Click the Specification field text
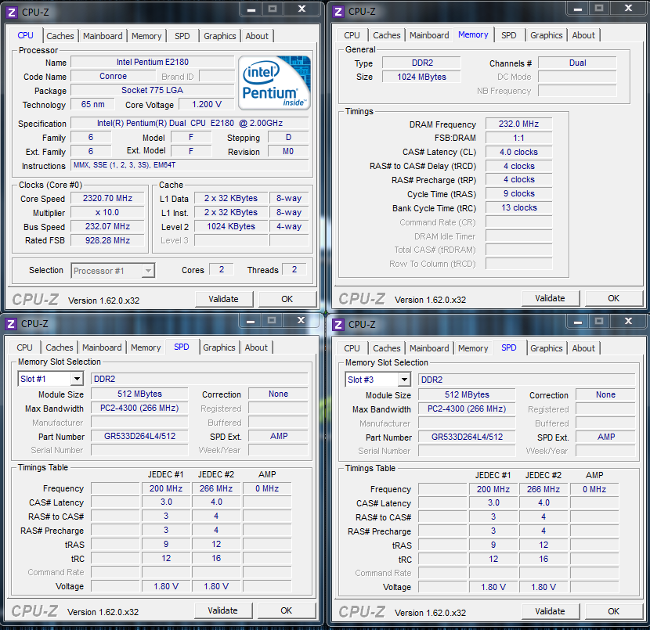 (x=190, y=124)
